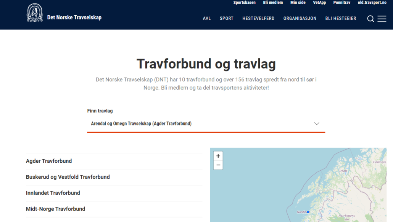
Task: Go to BLI HESTEEIER page
Action: click(340, 18)
